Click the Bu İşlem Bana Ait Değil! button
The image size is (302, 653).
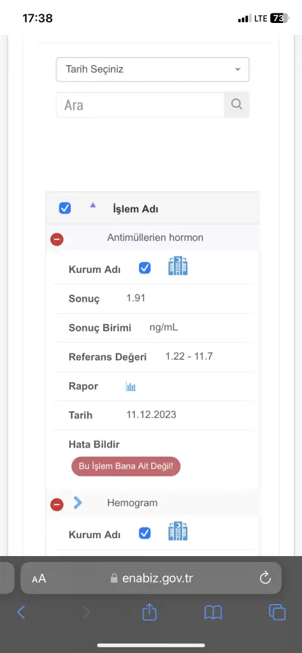[126, 466]
